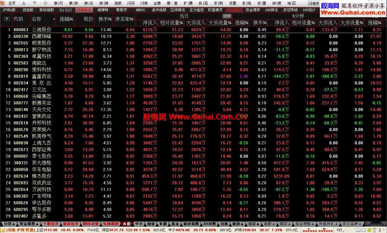This screenshot has height=233, width=387.
Task: Switch to the 条件选股 tab
Action: (159, 10)
